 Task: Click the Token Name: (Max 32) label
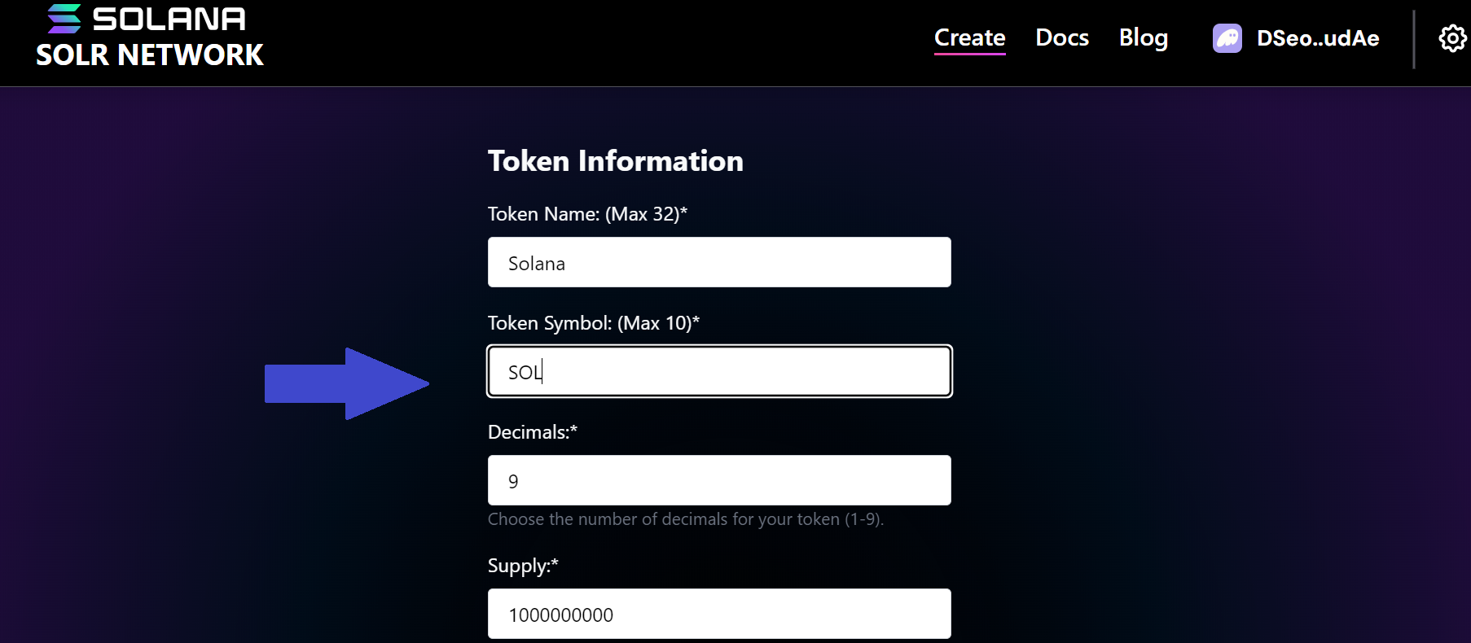coord(586,213)
